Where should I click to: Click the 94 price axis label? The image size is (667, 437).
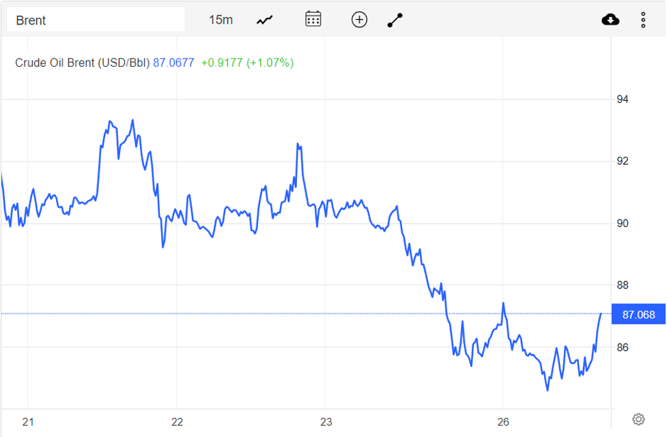click(623, 100)
